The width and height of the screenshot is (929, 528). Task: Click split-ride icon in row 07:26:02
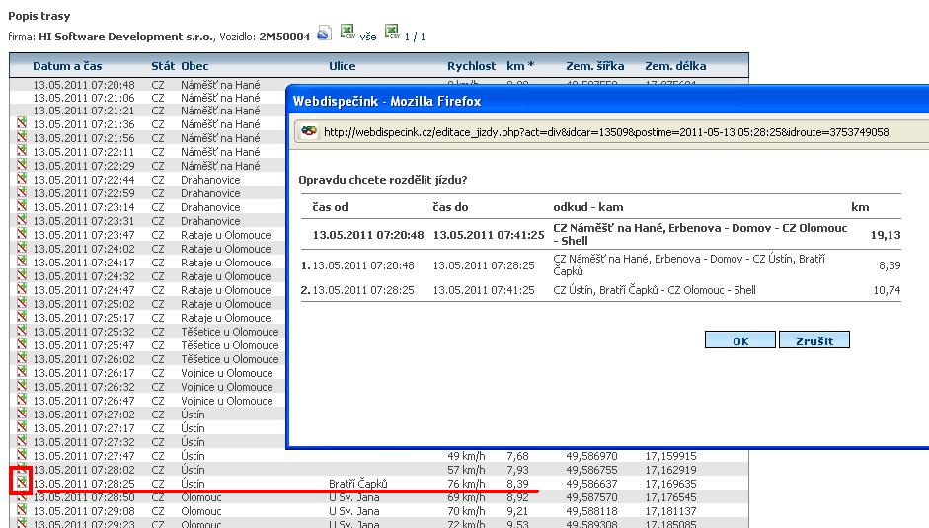tap(22, 358)
